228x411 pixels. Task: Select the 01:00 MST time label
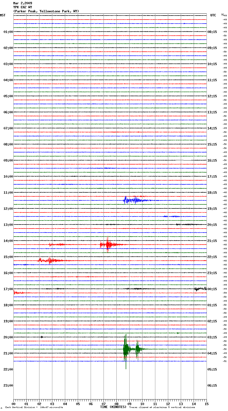click(x=8, y=32)
